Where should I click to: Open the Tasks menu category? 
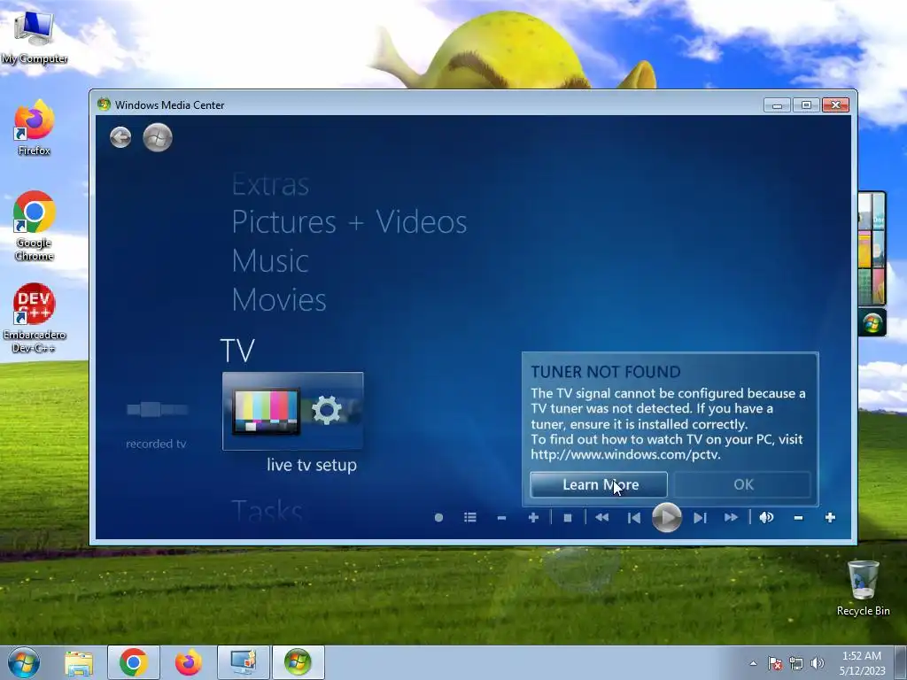coord(267,511)
